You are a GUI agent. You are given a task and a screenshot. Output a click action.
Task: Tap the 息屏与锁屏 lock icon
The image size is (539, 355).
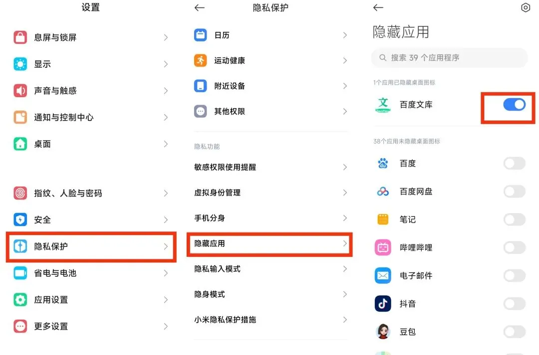pos(20,37)
